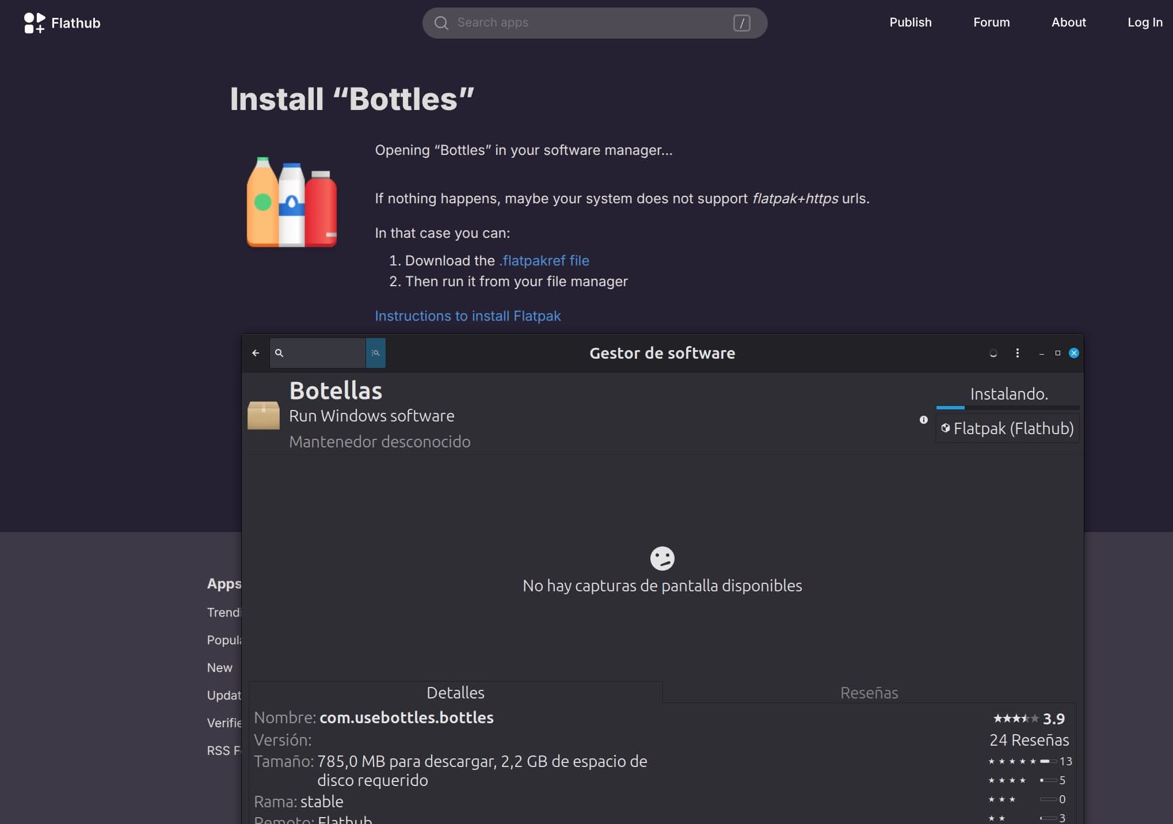1173x824 pixels.
Task: Click the Bottles app logo image
Action: (292, 202)
